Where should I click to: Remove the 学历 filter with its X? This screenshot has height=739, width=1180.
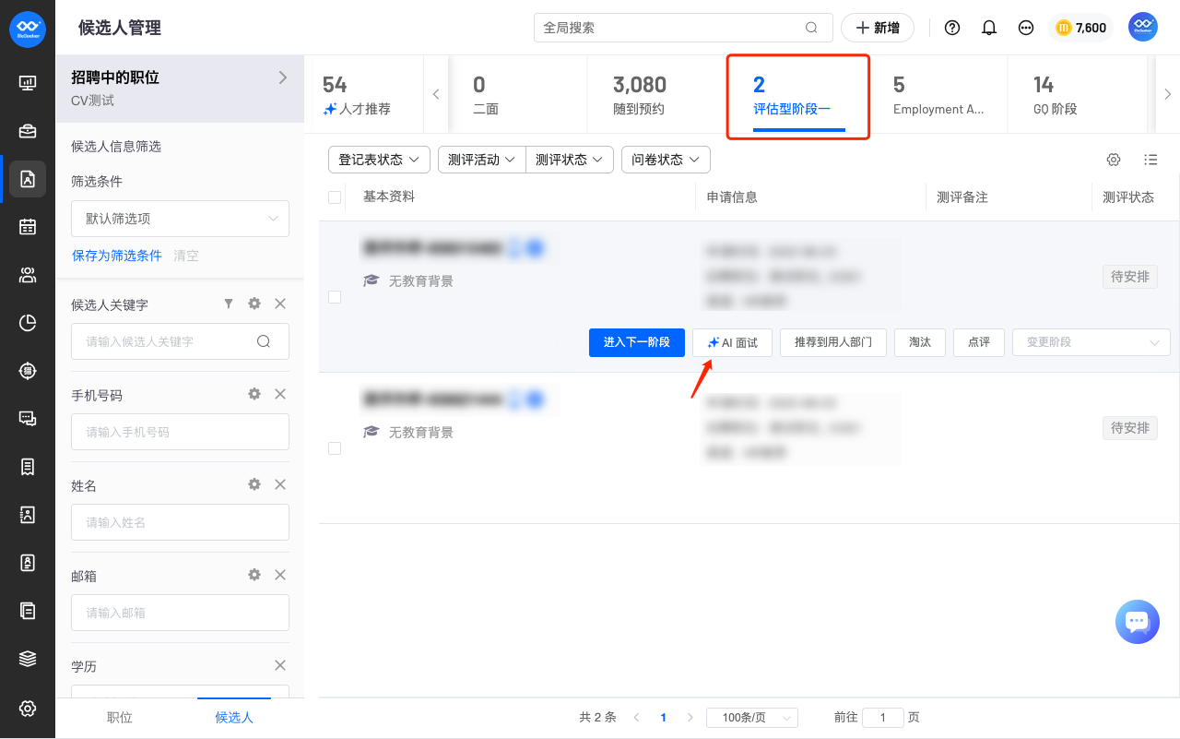280,665
